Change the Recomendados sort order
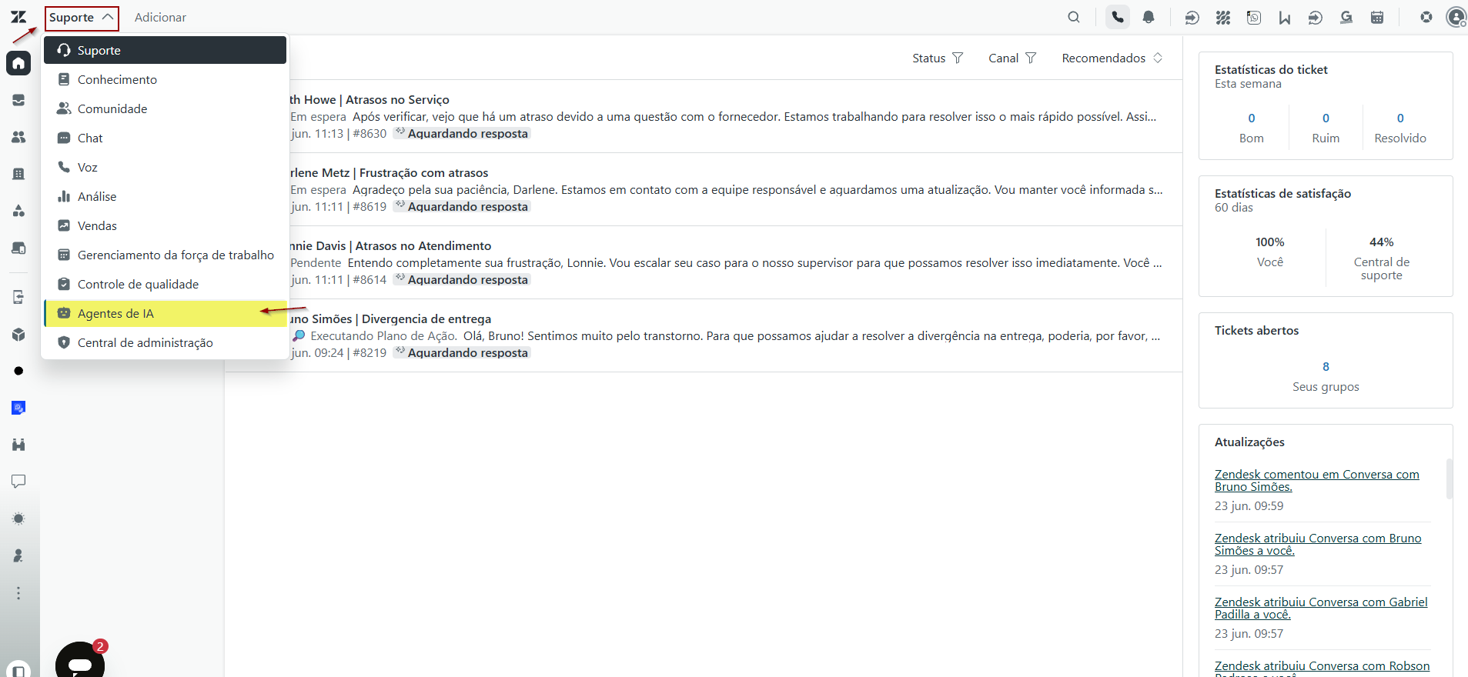This screenshot has height=677, width=1468. pyautogui.click(x=1112, y=58)
